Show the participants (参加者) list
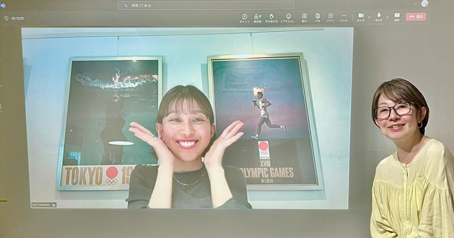 coord(257,17)
